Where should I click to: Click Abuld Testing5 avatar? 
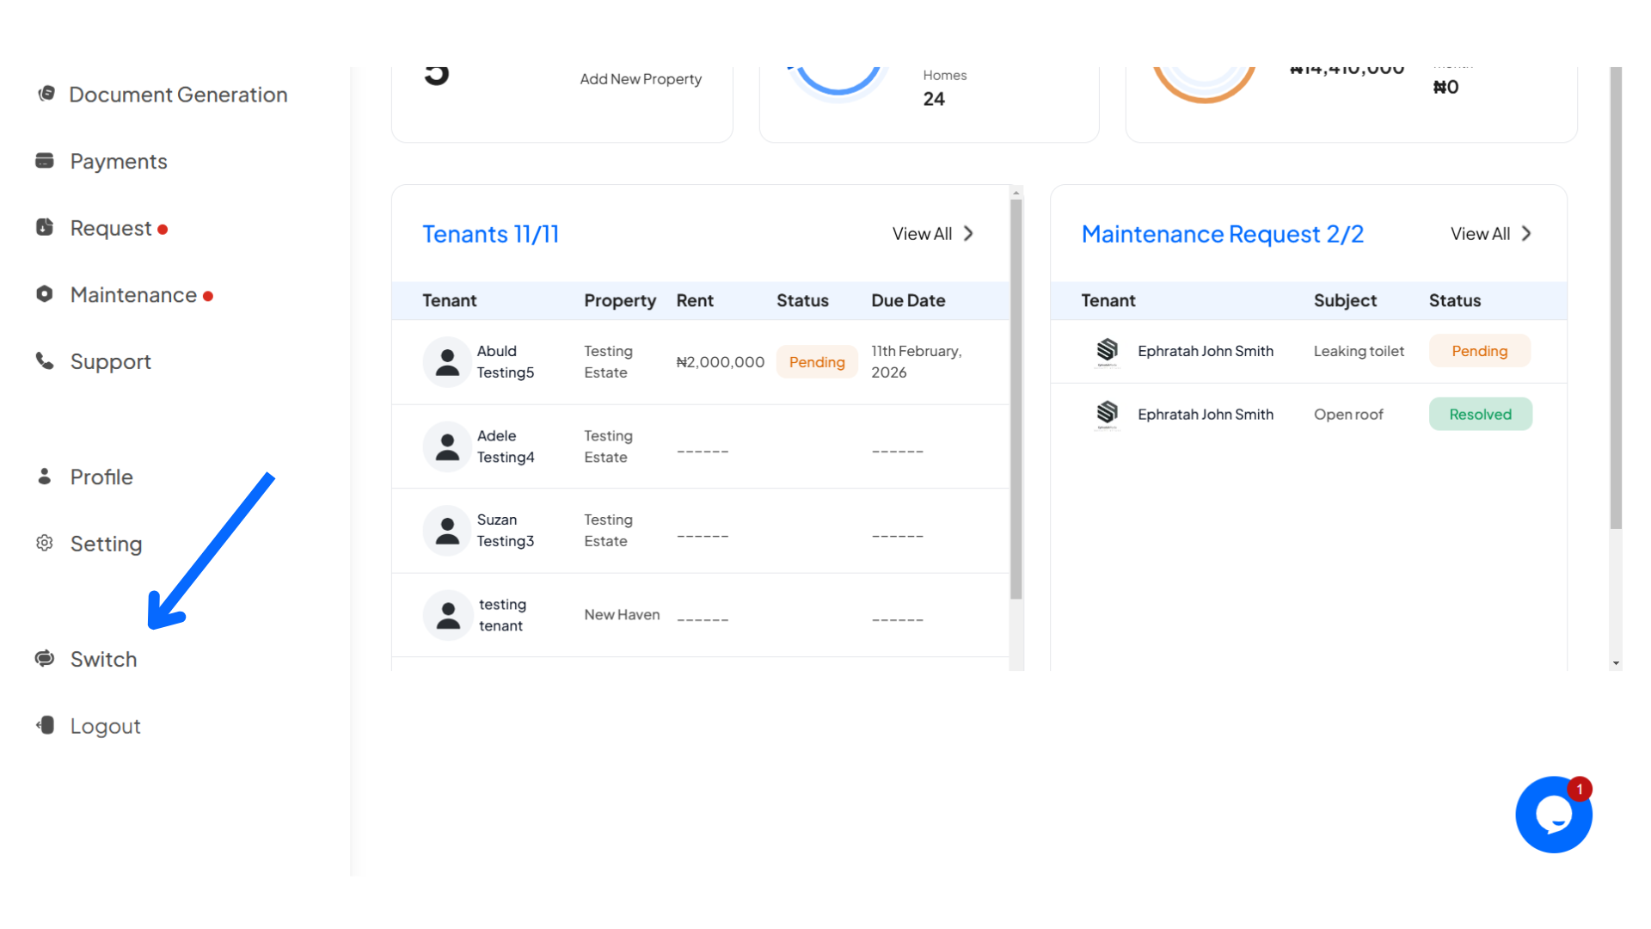tap(447, 362)
